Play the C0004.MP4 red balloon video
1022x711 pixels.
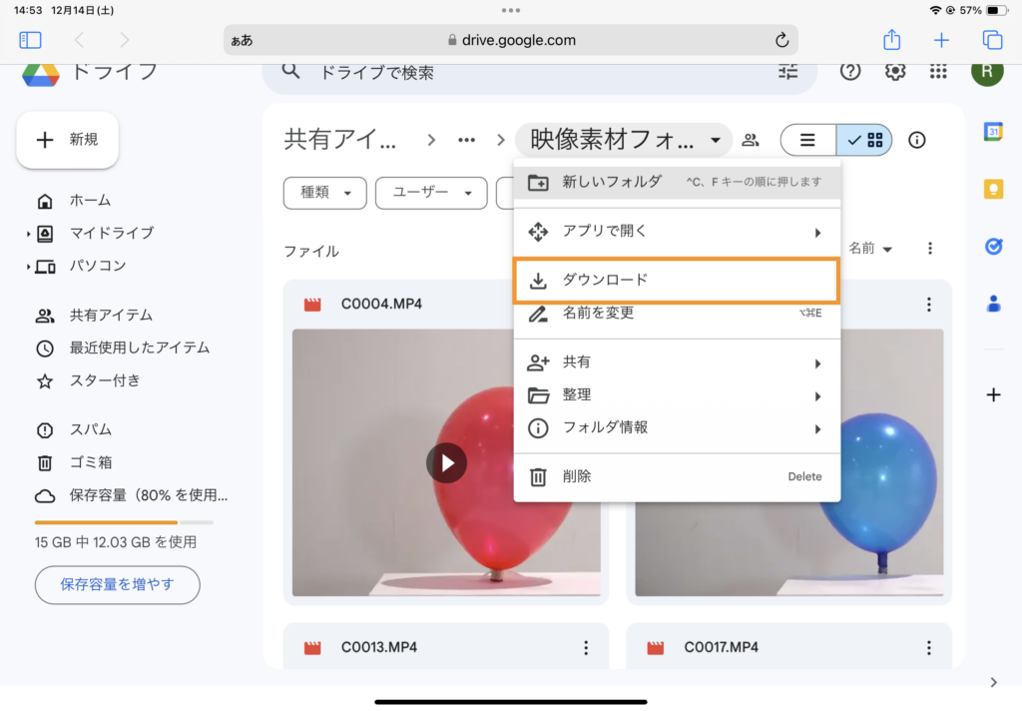(x=446, y=463)
